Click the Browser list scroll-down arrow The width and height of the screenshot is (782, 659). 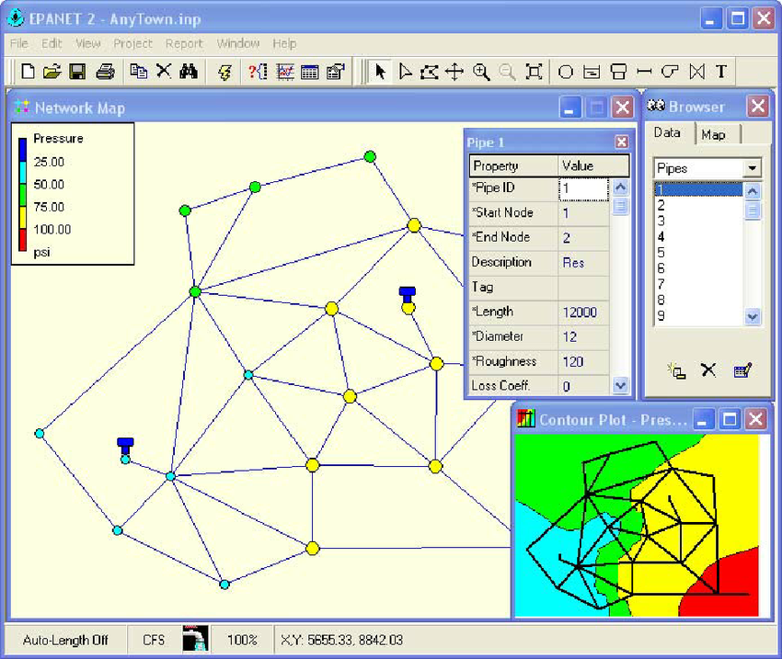point(753,317)
